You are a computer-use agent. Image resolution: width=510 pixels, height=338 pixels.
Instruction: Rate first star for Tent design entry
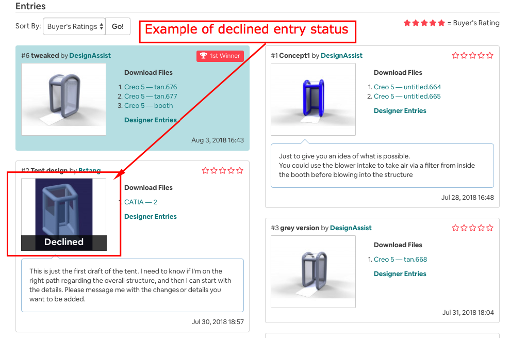205,170
